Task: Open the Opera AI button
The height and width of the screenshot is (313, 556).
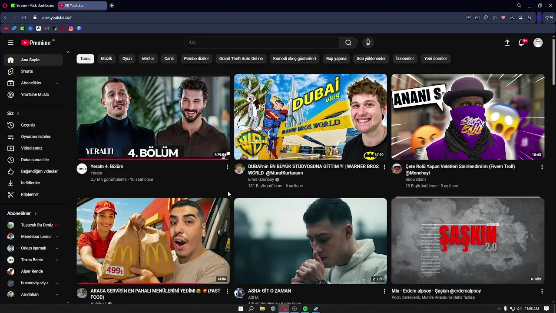Action: coord(549,17)
